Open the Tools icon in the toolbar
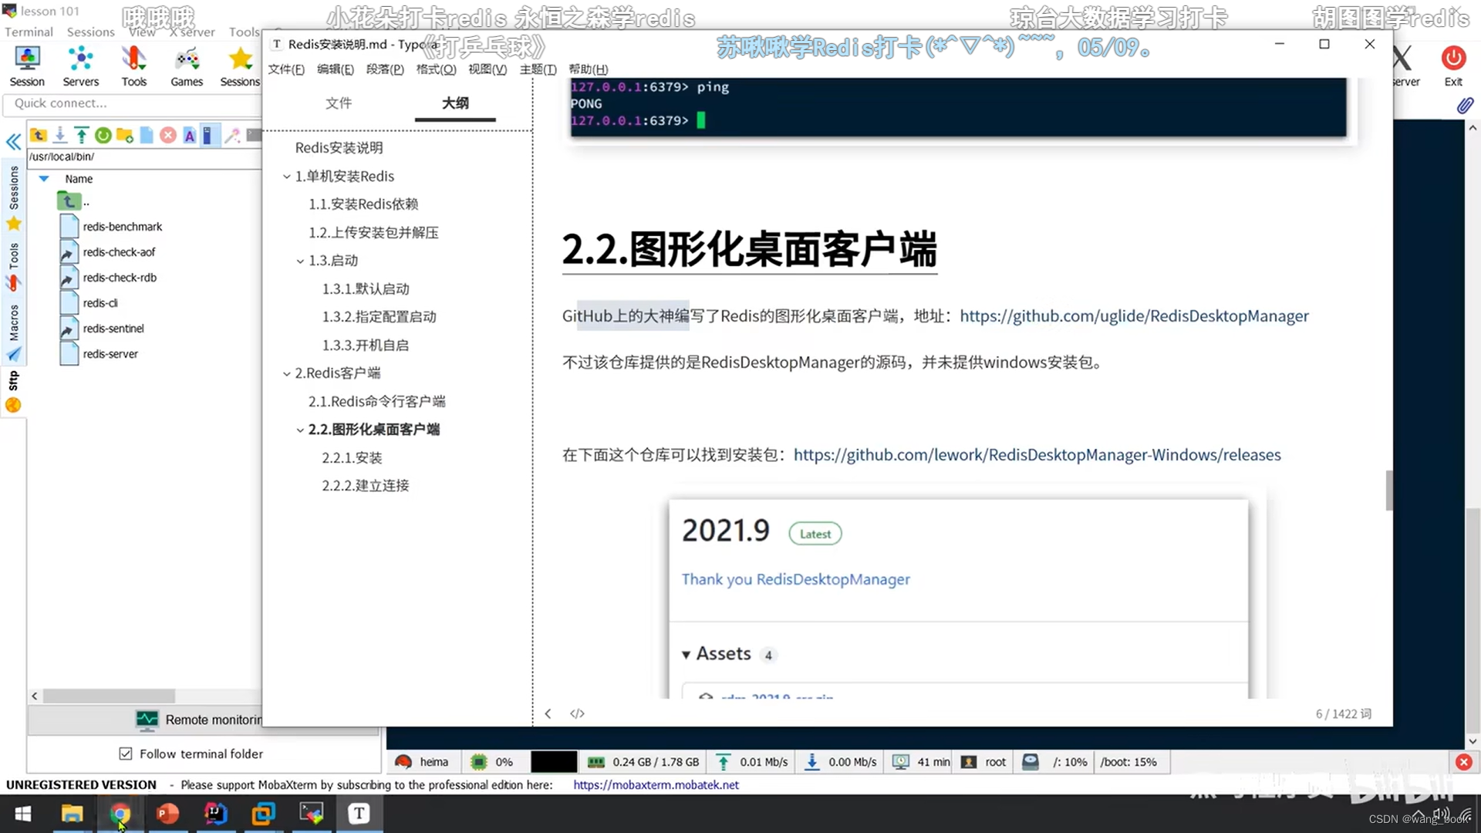The width and height of the screenshot is (1481, 833). tap(133, 66)
